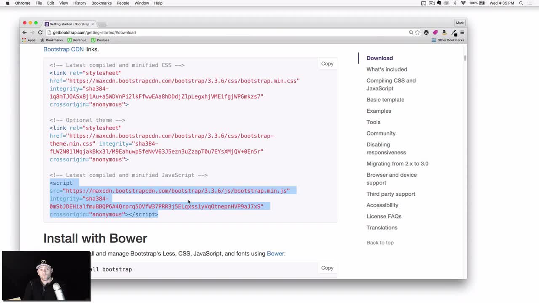The width and height of the screenshot is (539, 303).
Task: Open the Amazon extension icon
Action: (444, 32)
